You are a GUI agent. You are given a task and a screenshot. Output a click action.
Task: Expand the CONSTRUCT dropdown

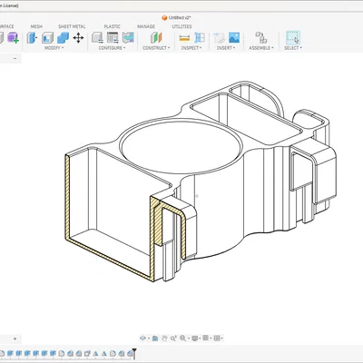click(156, 48)
